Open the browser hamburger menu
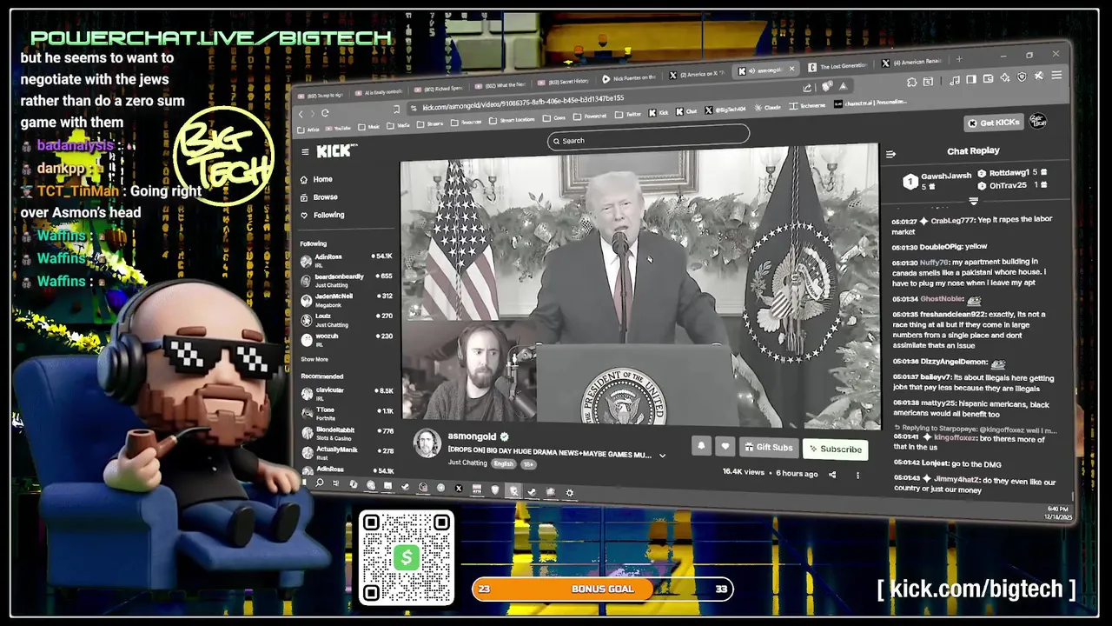The width and height of the screenshot is (1112, 626). 1056,76
